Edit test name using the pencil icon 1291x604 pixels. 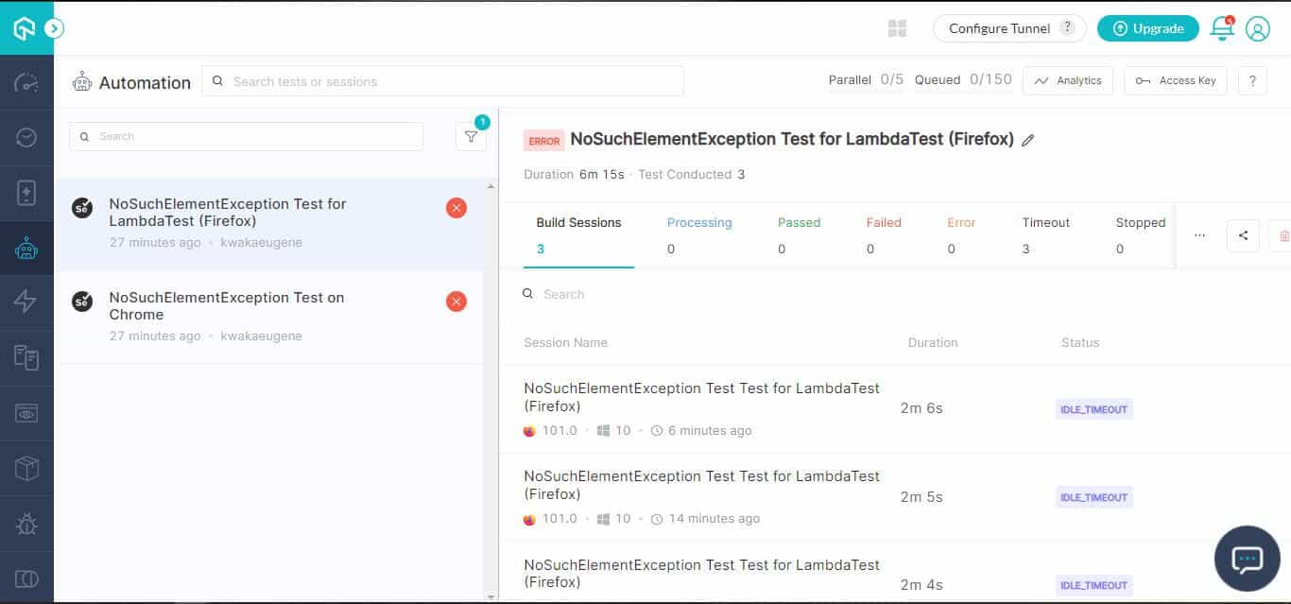1028,140
